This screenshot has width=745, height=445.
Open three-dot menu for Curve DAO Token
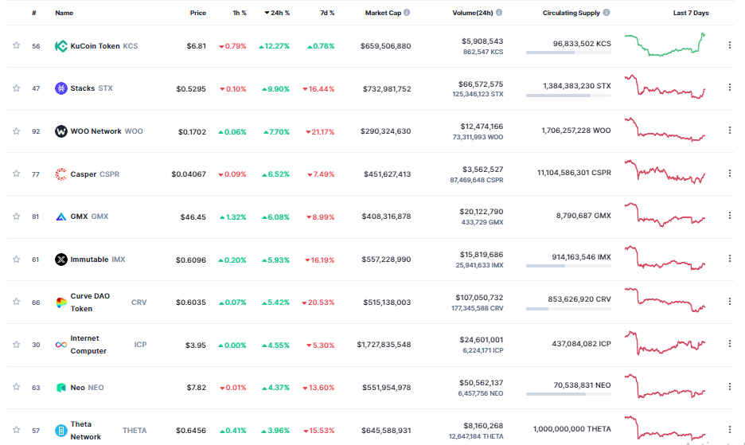(729, 302)
